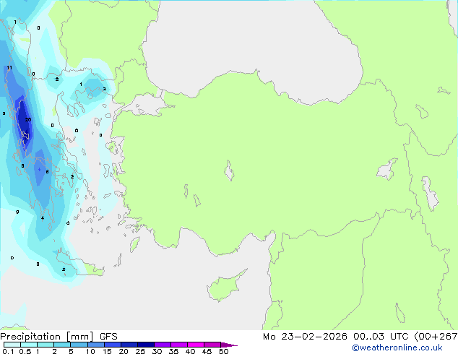Screen dimensions: 458x354
Task: Click the weatheronline.co.uk copyright link
Action: click(407, 347)
